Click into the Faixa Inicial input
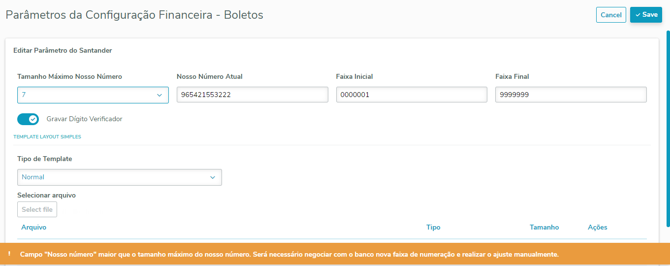This screenshot has width=670, height=266. (412, 95)
